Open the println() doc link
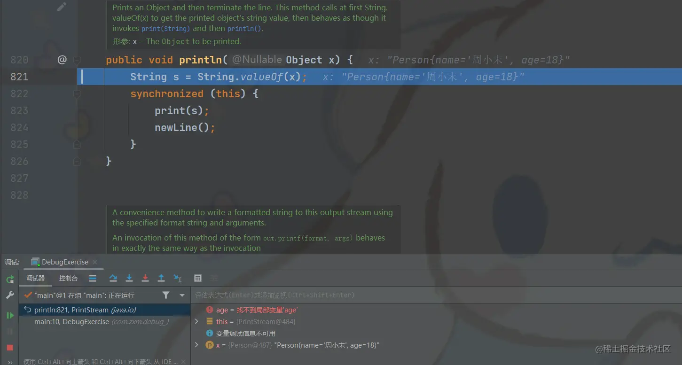The height and width of the screenshot is (365, 682). click(x=244, y=28)
